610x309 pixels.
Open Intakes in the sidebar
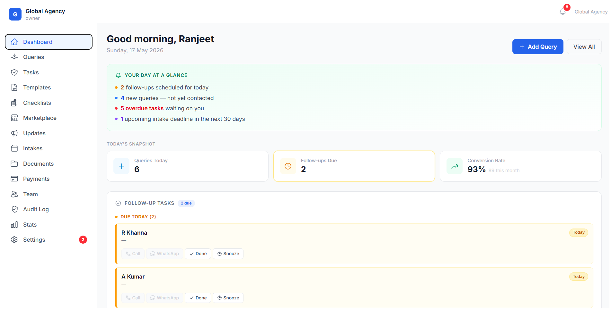(x=49, y=148)
